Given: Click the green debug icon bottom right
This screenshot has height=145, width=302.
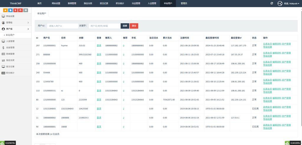Looking at the screenshot, I should pyautogui.click(x=287, y=143).
